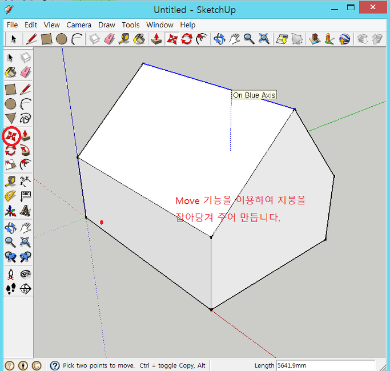
Task: Choose the Line pencil in top horizontal toolbar
Action: (x=31, y=39)
